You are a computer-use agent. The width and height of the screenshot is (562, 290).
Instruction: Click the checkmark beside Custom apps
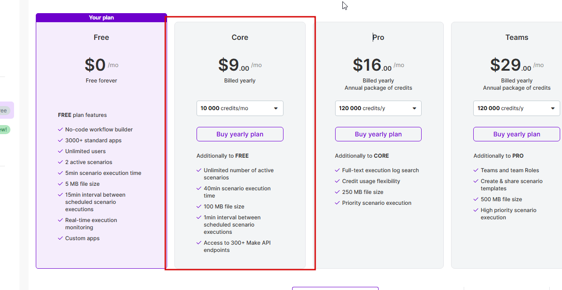pyautogui.click(x=61, y=238)
